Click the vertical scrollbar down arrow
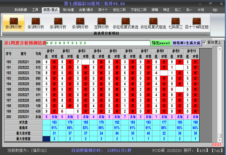Viewport: 226px width, 155px height. point(219,140)
